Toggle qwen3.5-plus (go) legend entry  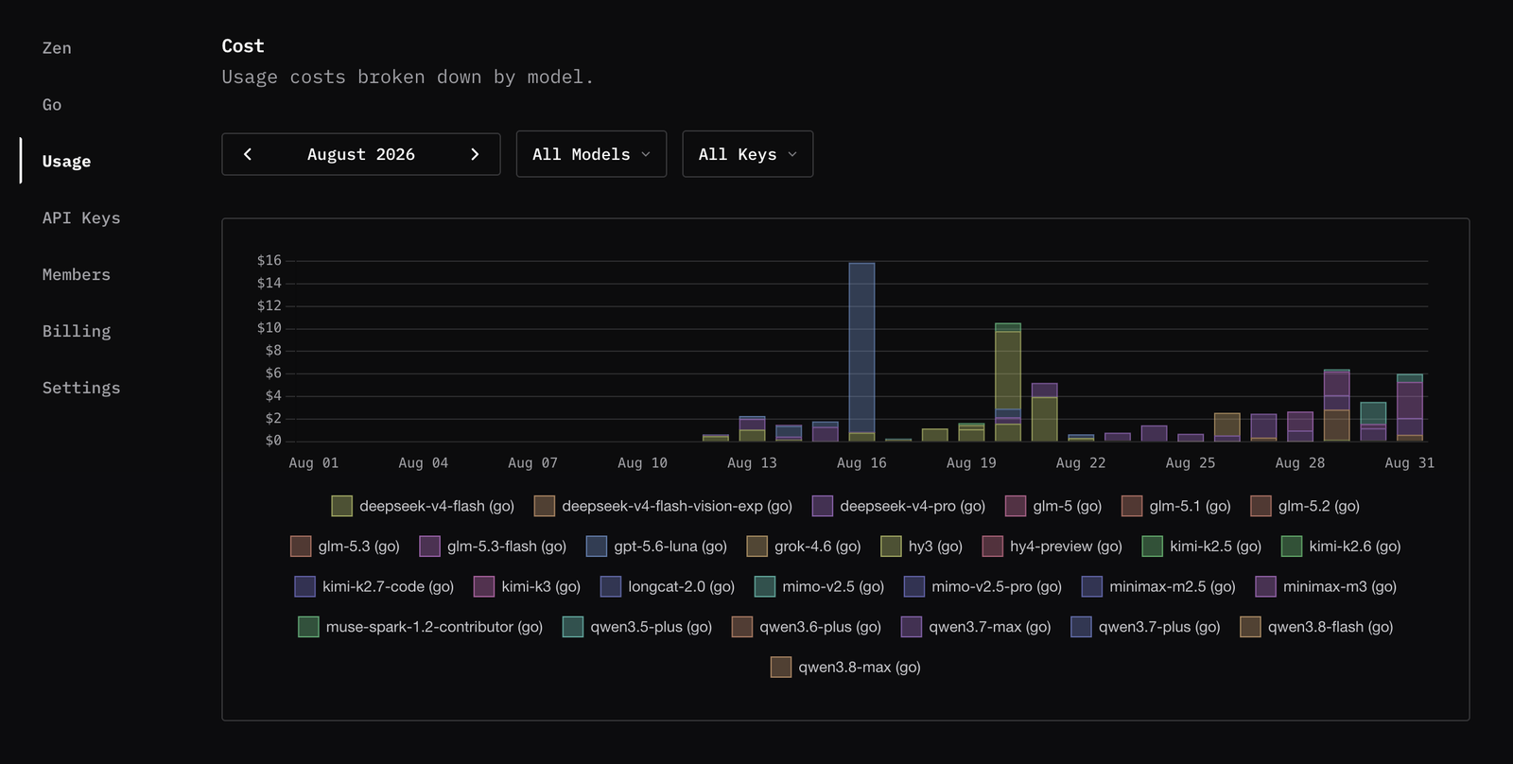(637, 627)
